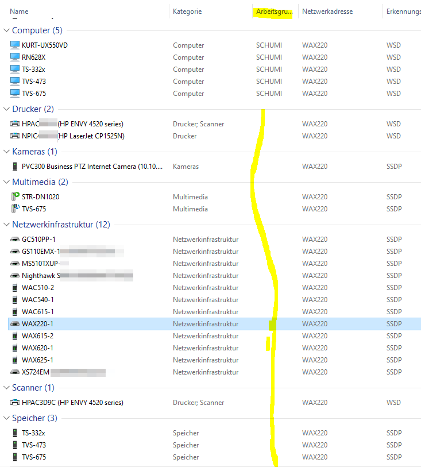Viewport: 421px width, 467px height.
Task: Sort by the Name column header
Action: click(19, 11)
